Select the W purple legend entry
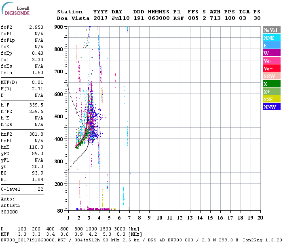283x243 pixels. pos(270,53)
